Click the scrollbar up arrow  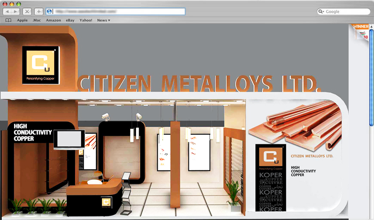[371, 26]
